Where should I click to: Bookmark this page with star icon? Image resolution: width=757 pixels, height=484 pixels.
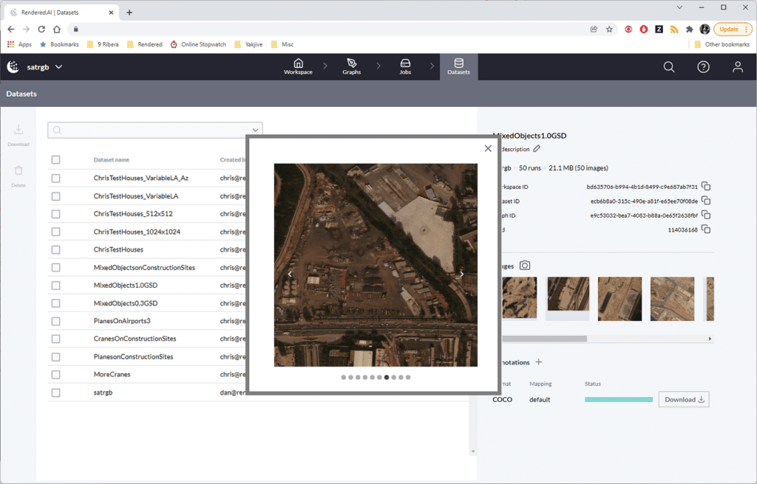click(x=609, y=30)
